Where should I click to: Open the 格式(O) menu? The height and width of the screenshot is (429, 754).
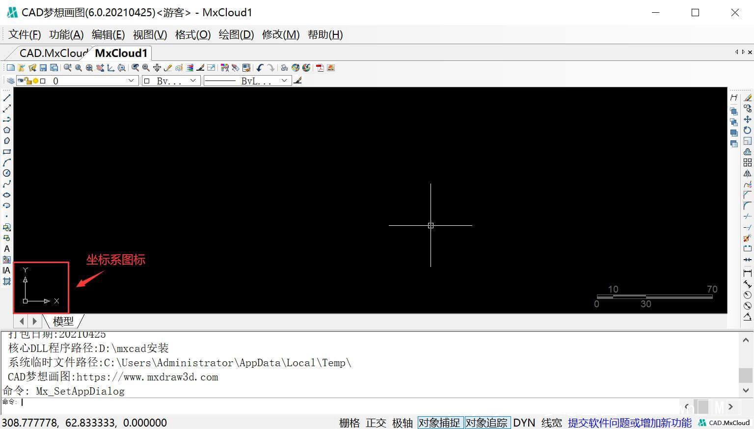[x=193, y=35]
